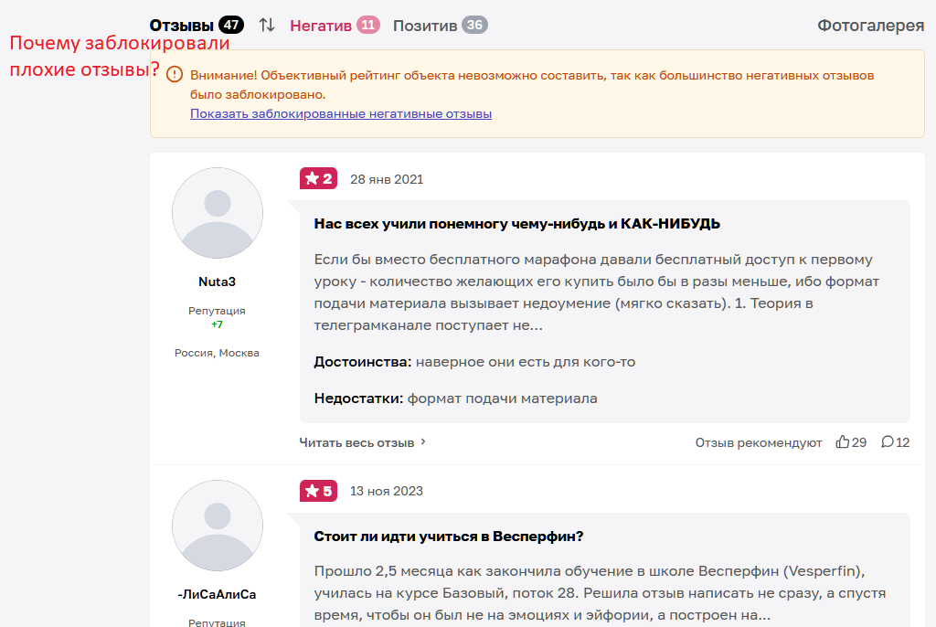Viewport: 936px width, 627px height.
Task: Click the red star rating badge showing 2
Action: click(x=318, y=178)
